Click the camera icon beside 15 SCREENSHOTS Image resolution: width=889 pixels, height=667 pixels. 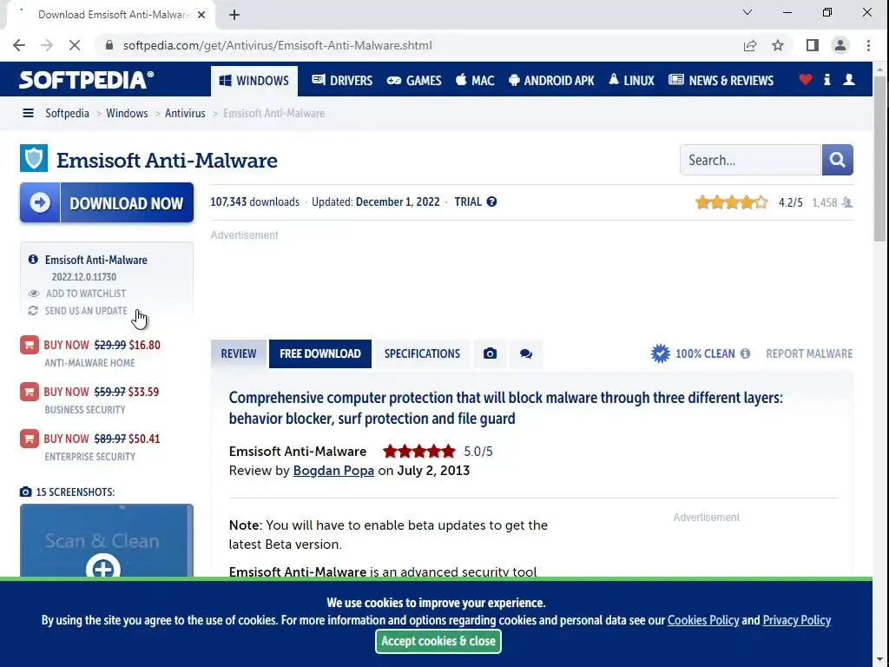click(25, 492)
